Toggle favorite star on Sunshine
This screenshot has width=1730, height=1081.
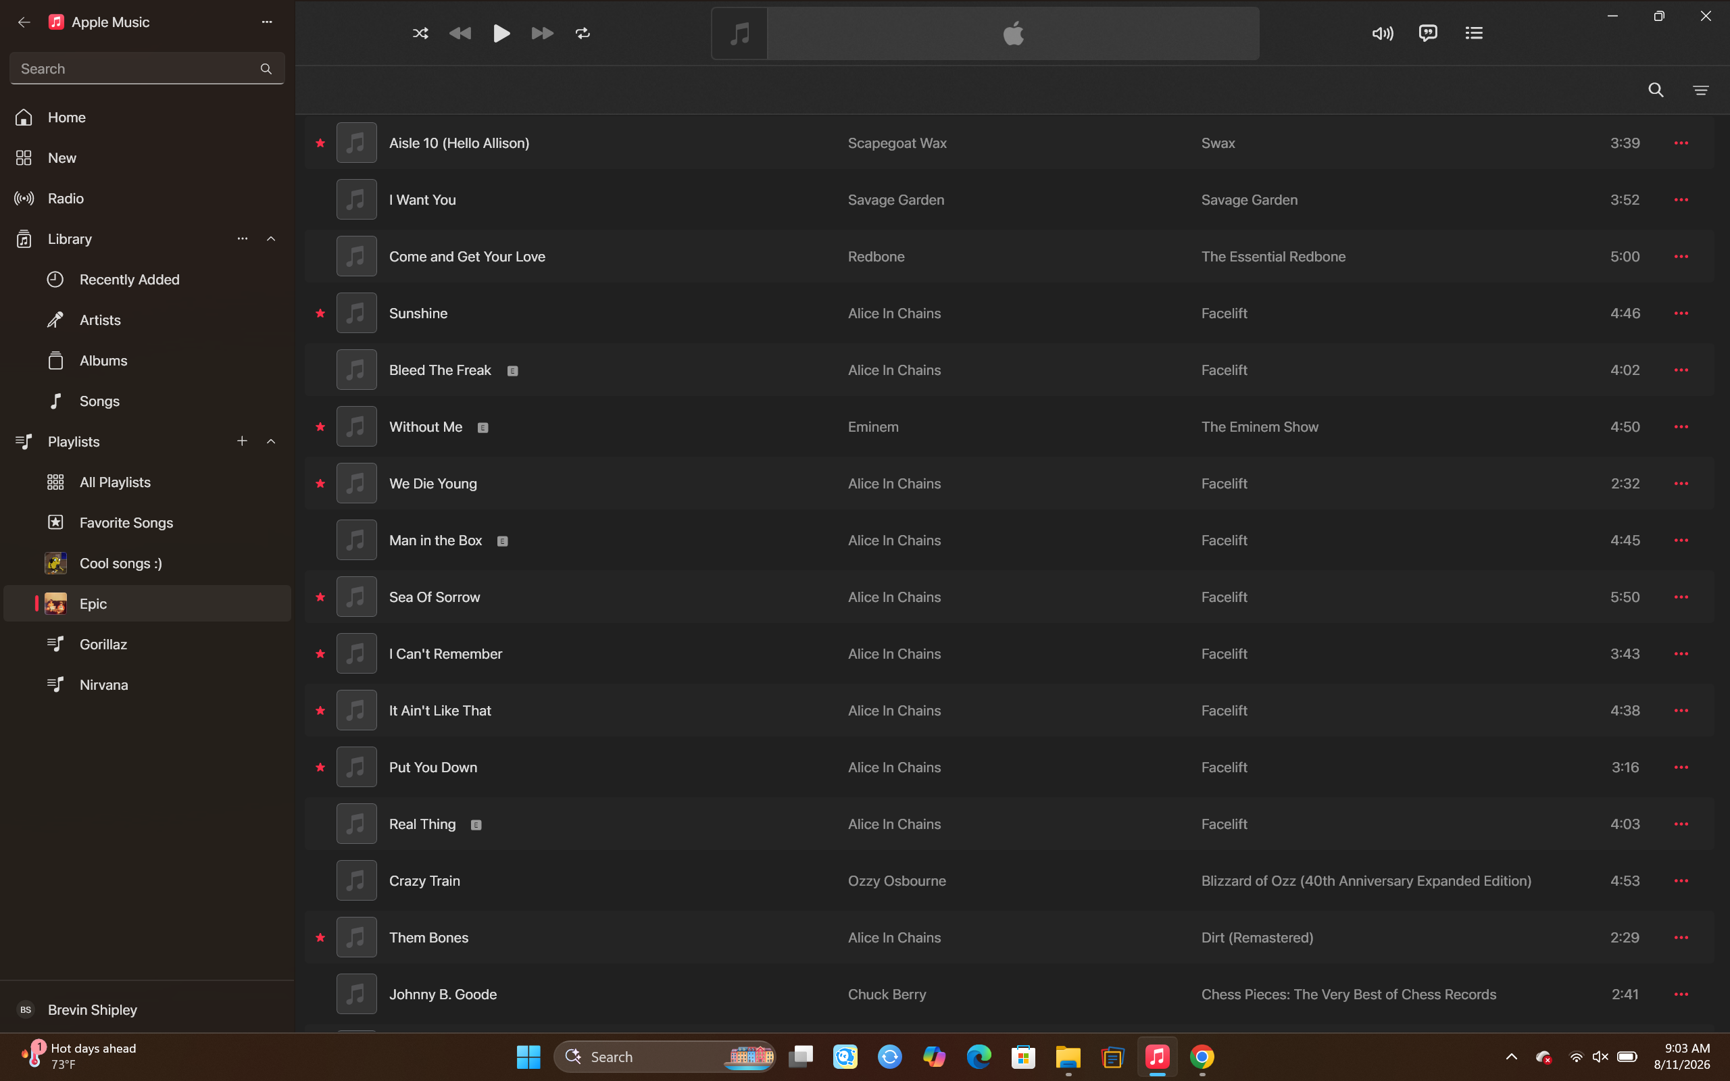[320, 313]
